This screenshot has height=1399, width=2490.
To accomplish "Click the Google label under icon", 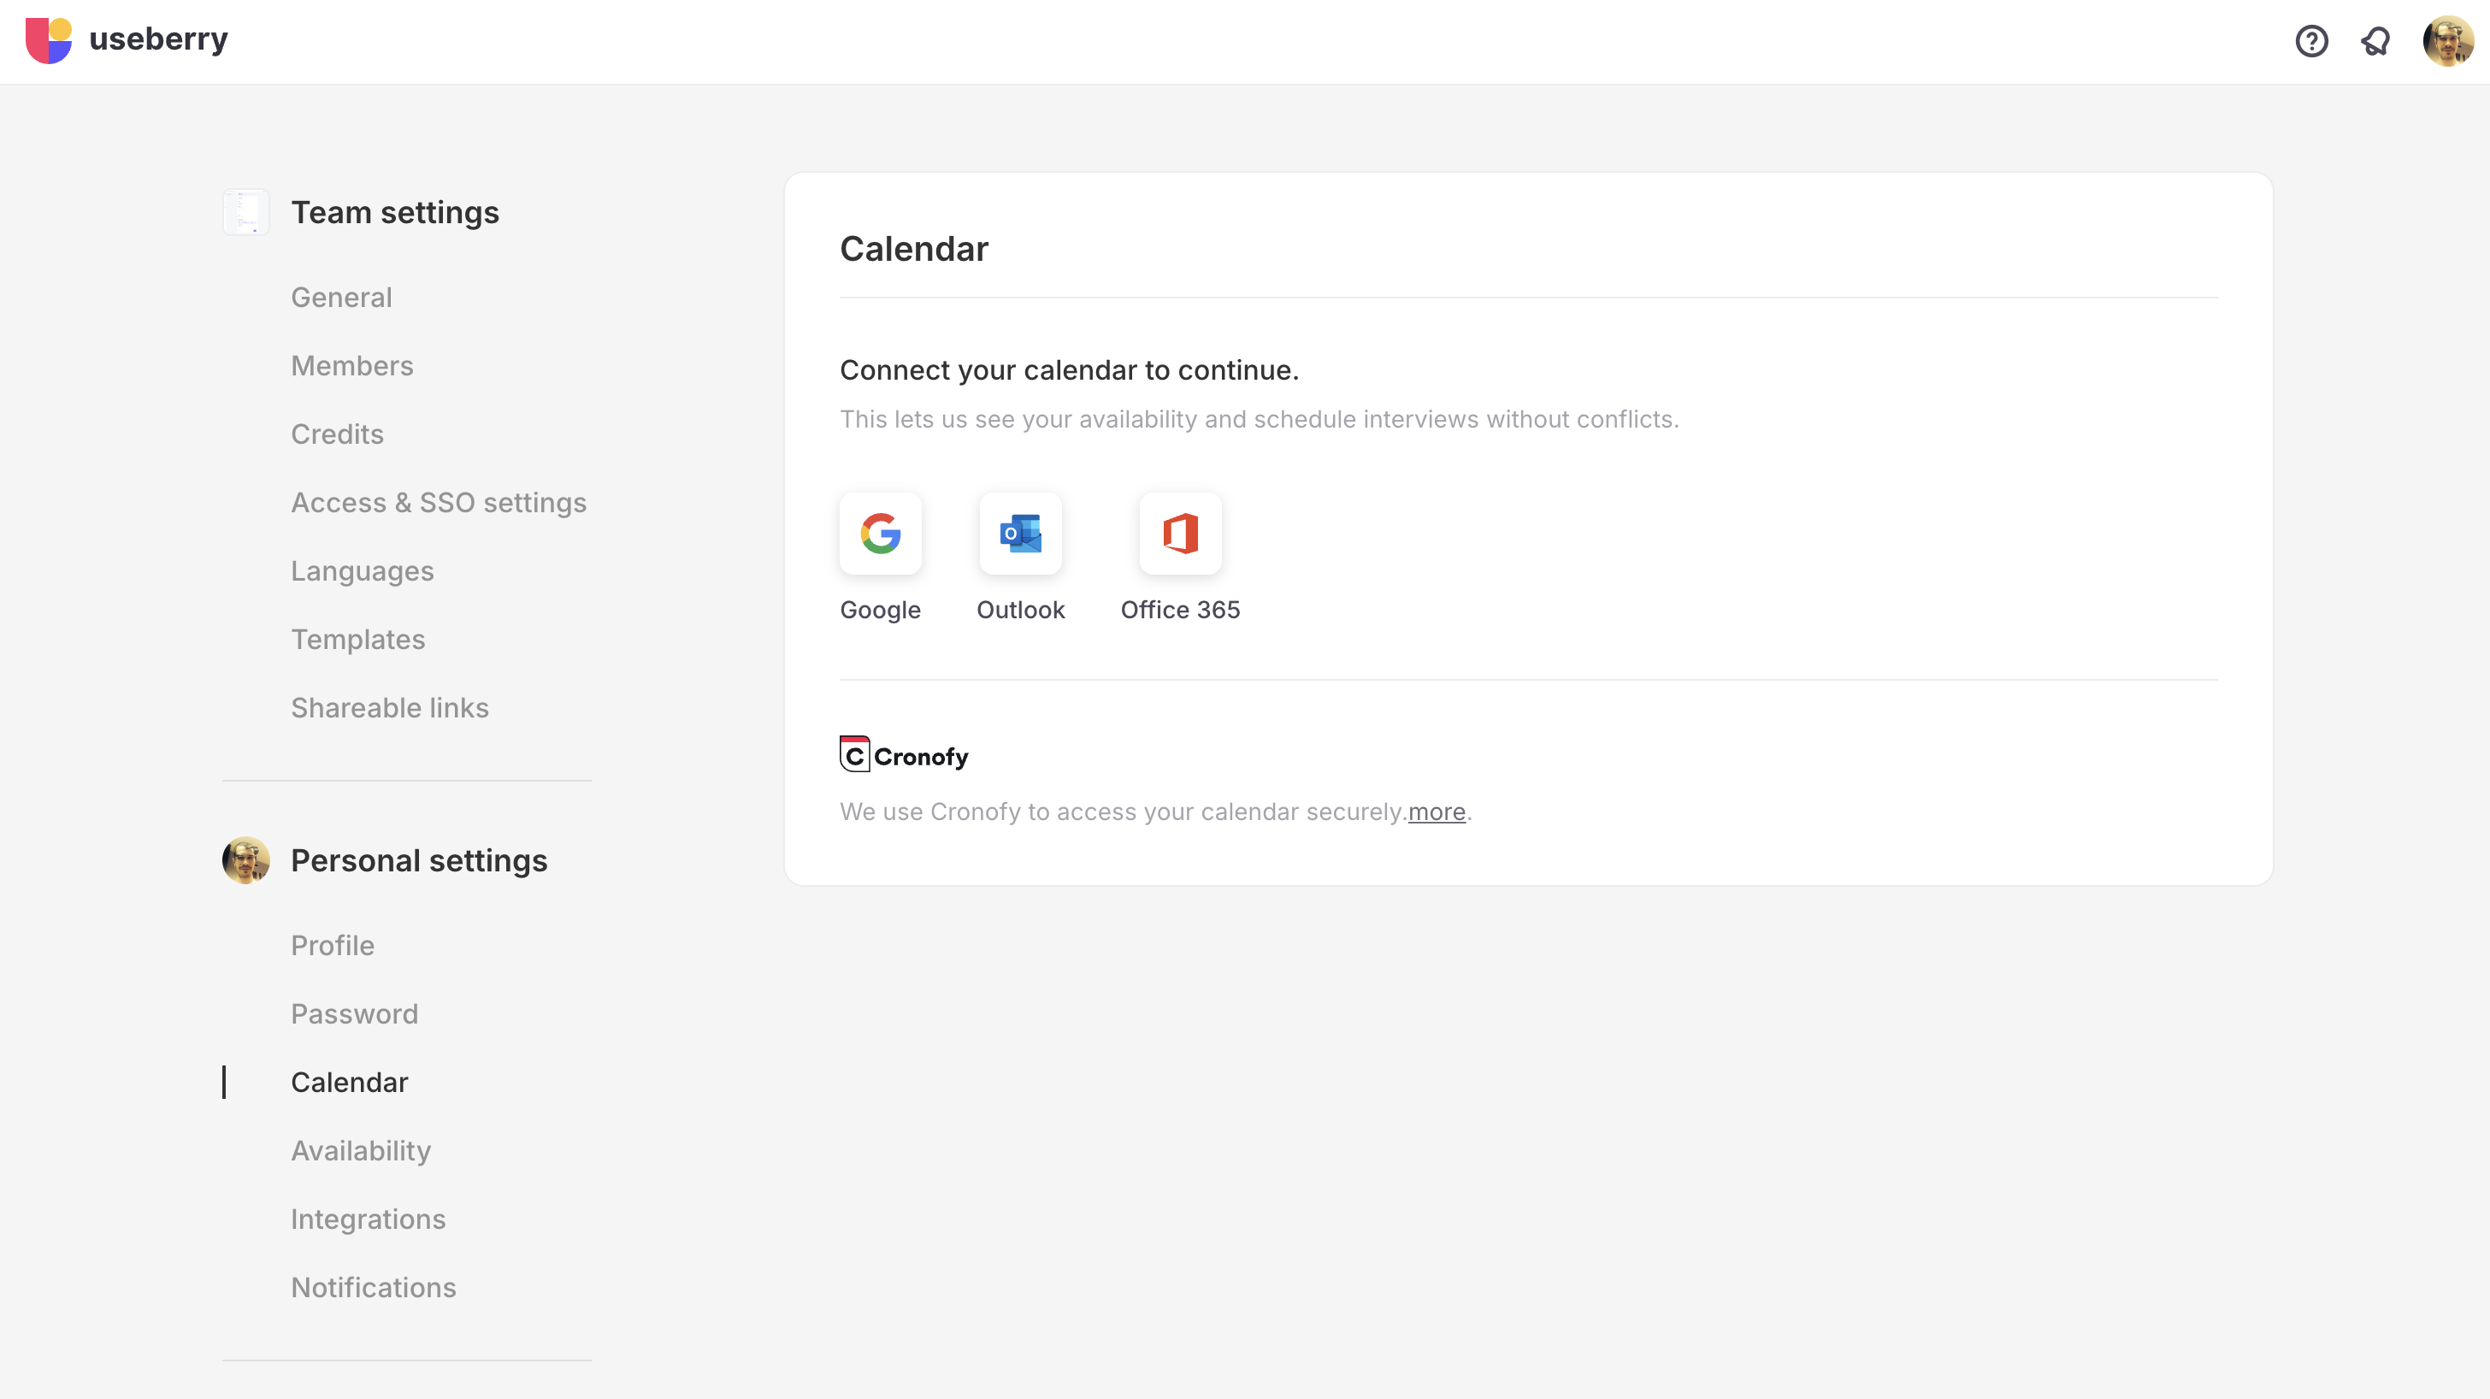I will tap(880, 610).
